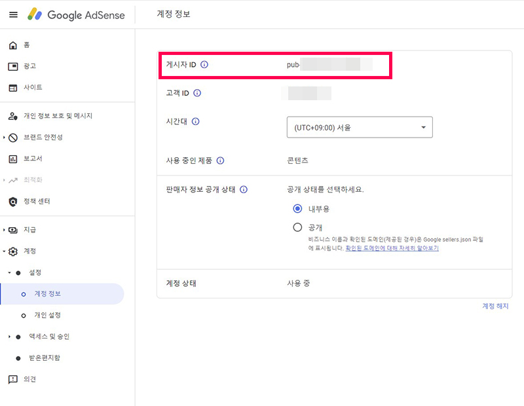
Task: Open the 시간대 (UTC+09:00) 서울 dropdown
Action: point(360,127)
